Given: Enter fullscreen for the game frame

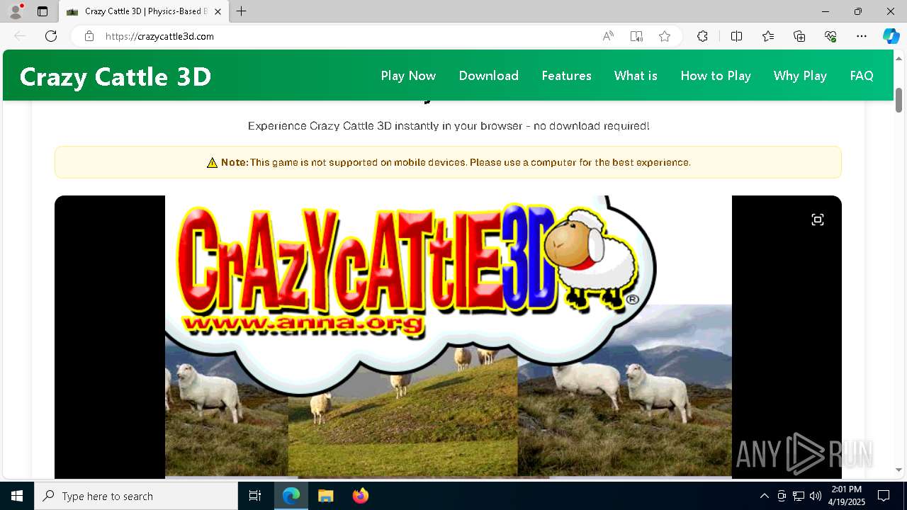Looking at the screenshot, I should pos(818,220).
